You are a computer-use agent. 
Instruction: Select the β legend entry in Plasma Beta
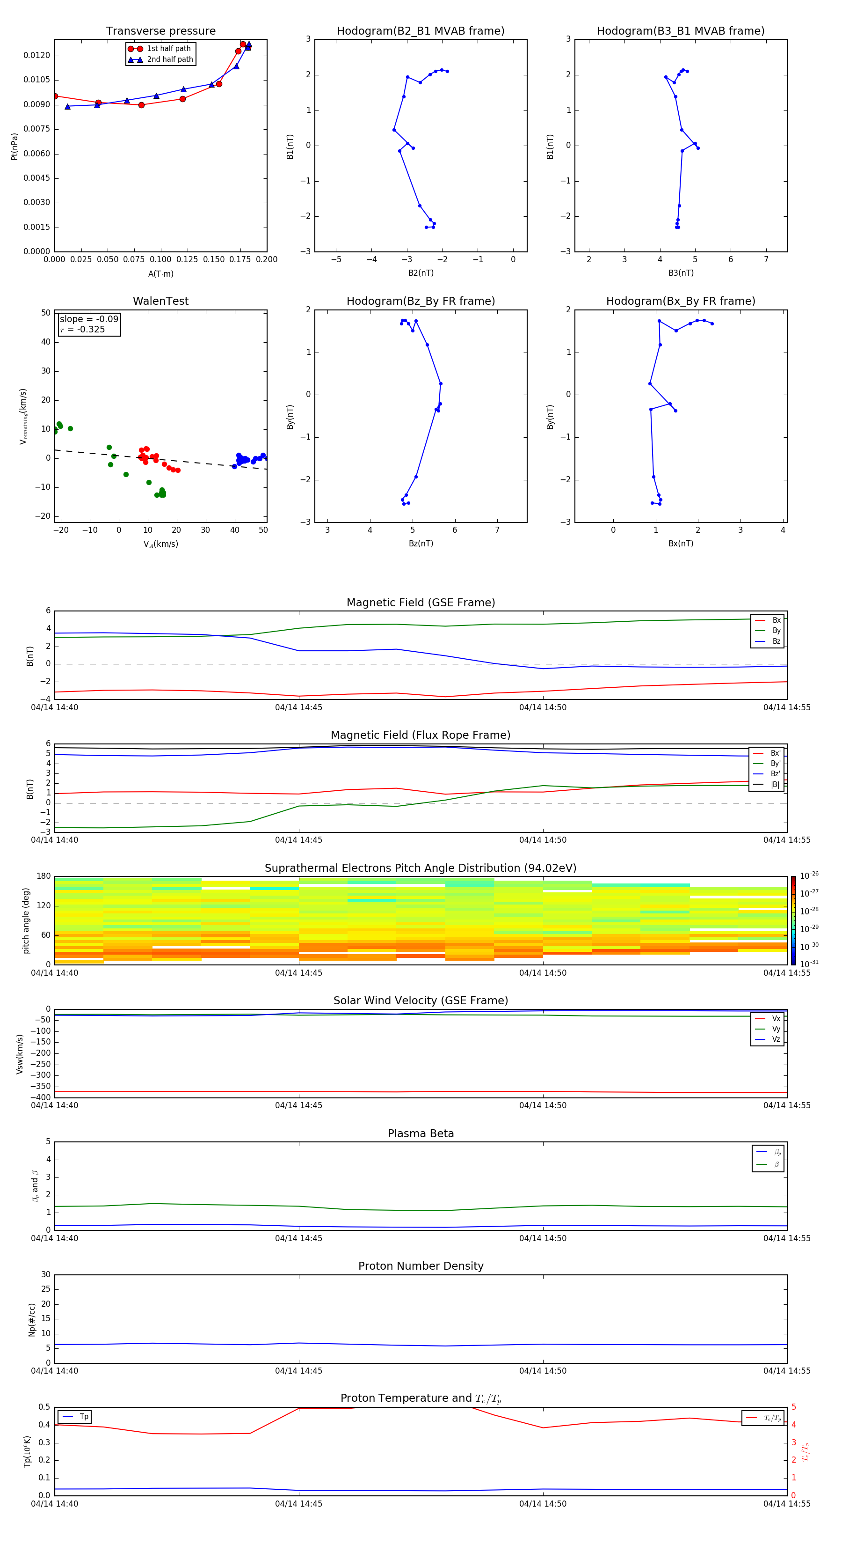pyautogui.click(x=768, y=1164)
